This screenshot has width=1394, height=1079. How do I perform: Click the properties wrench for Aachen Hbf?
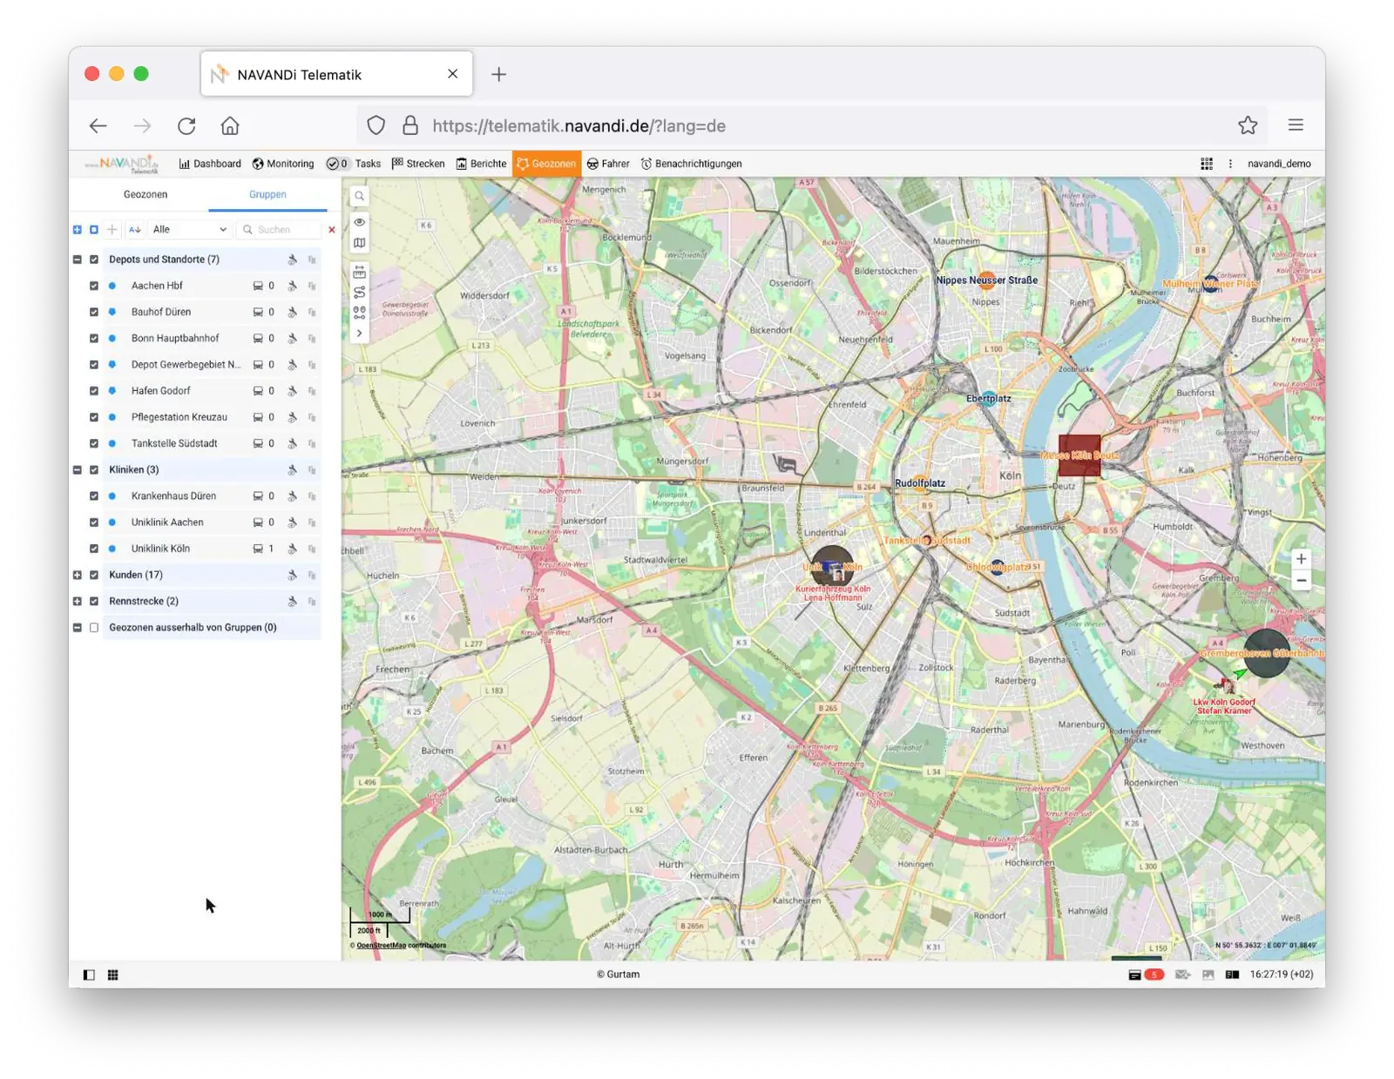(293, 286)
